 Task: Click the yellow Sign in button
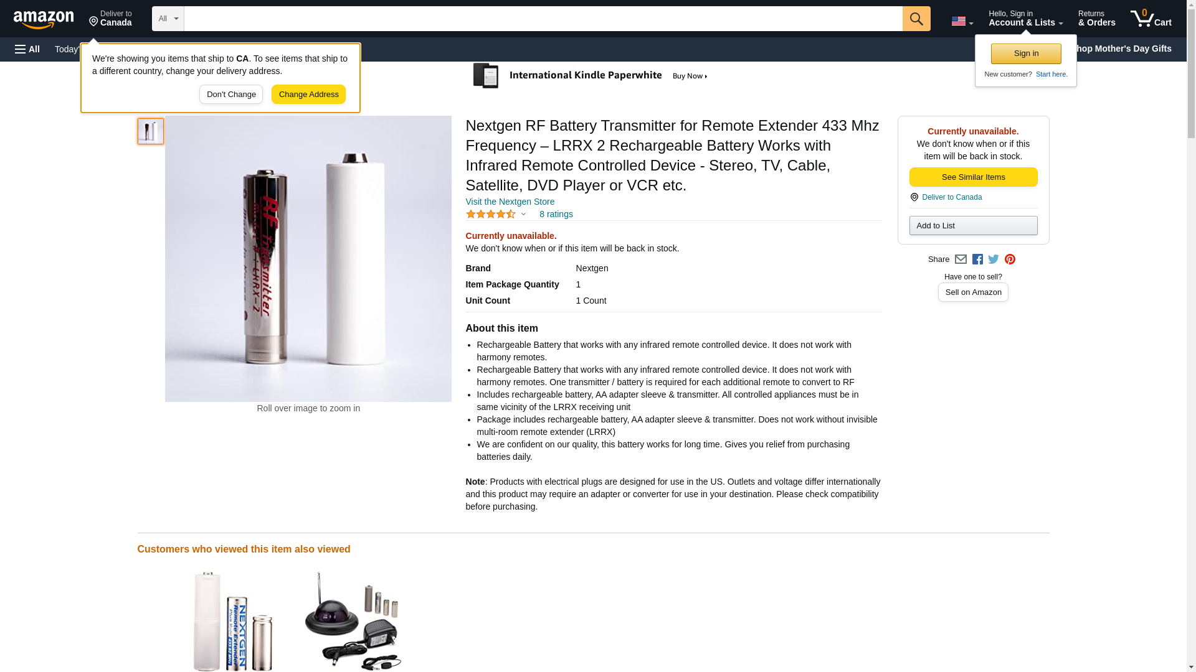coord(1026,54)
